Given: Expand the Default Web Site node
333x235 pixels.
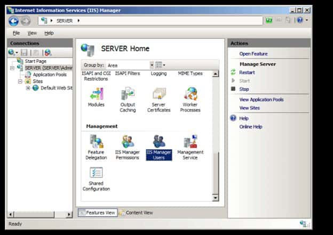Looking at the screenshot, I should tap(28, 88).
